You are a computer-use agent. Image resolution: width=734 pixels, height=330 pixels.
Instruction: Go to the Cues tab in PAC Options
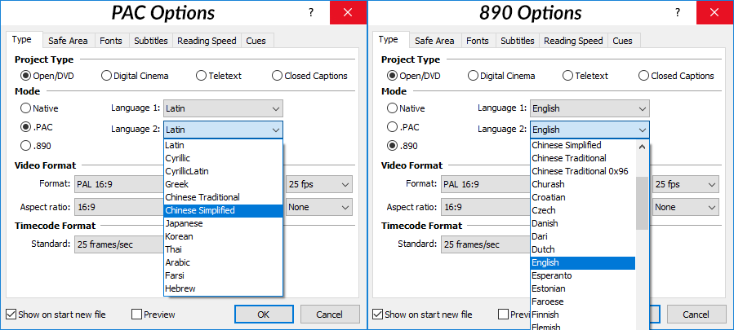coord(256,41)
